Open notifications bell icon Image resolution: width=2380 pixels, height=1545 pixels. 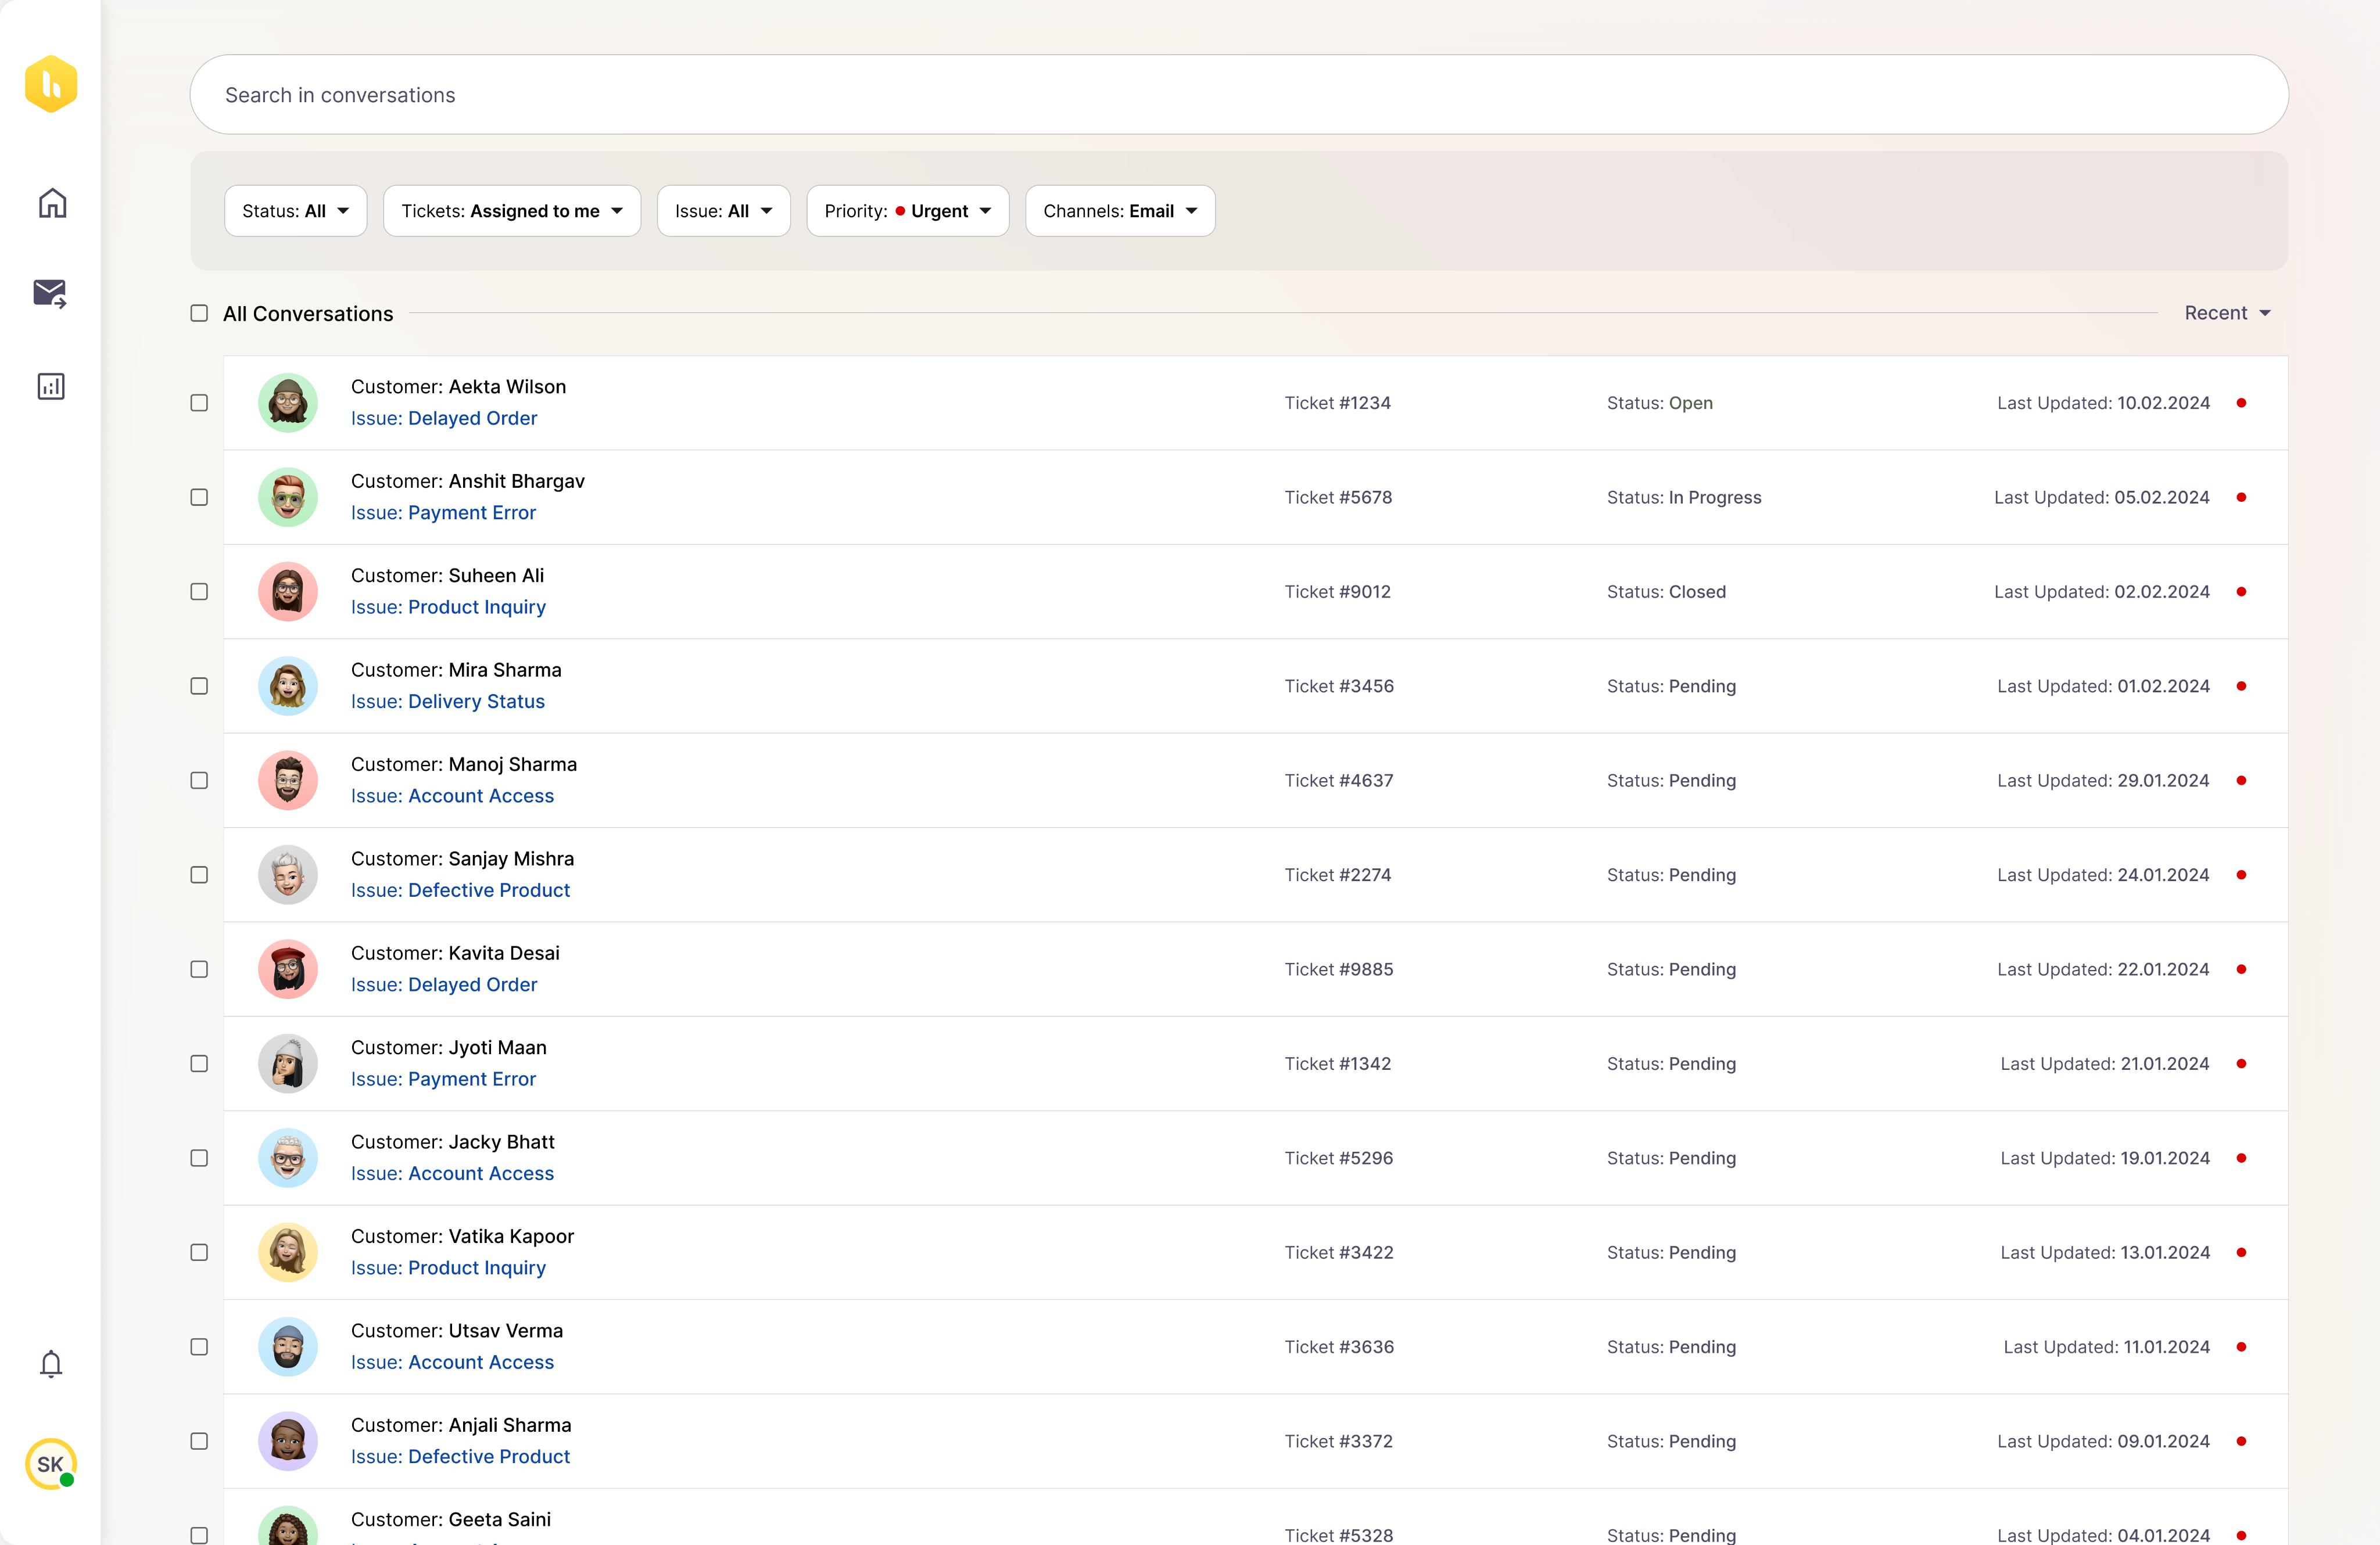click(51, 1364)
